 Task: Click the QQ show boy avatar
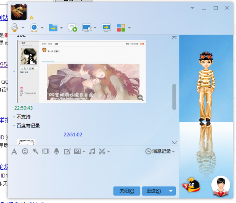click(x=206, y=86)
